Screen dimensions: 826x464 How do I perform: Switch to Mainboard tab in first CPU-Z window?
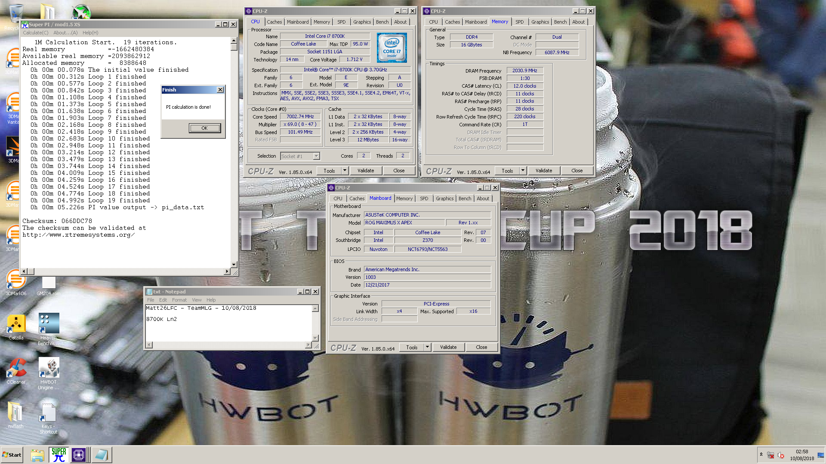298,22
